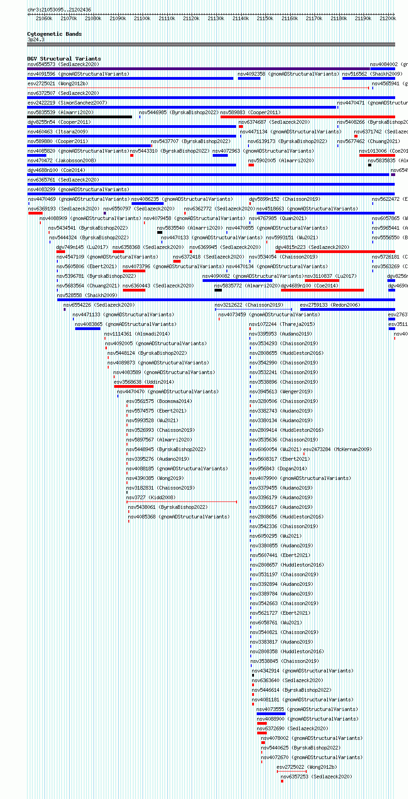Click nsv5677462 (Chuang2021) label
The height and width of the screenshot is (799, 408).
tap(369, 141)
